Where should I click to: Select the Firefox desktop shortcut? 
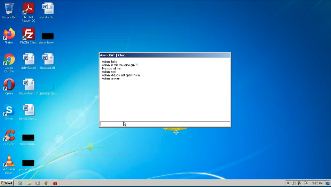(x=9, y=36)
